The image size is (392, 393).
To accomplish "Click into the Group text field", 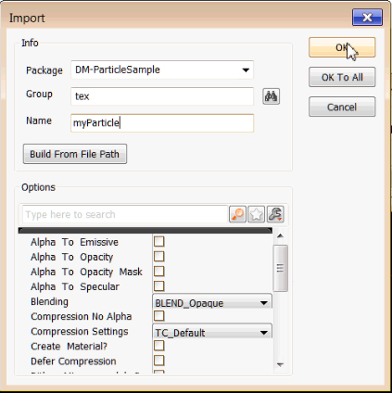I will 162,96.
